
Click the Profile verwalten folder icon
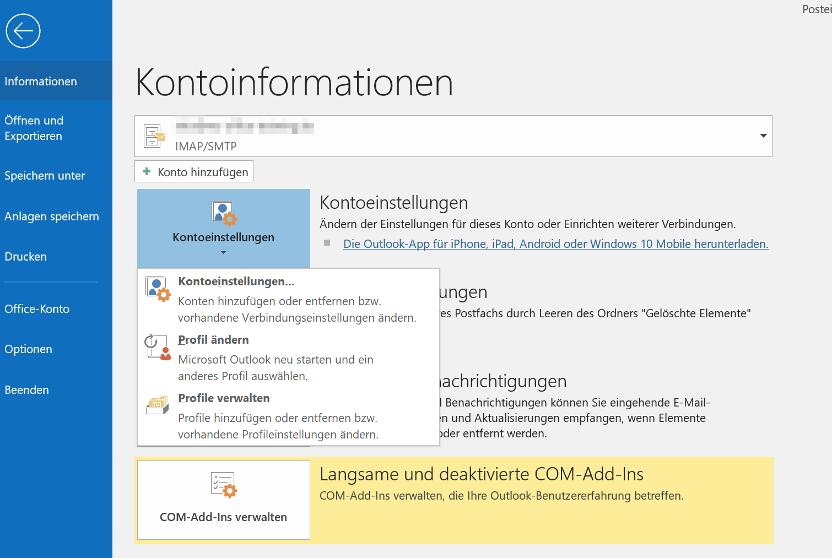point(158,405)
